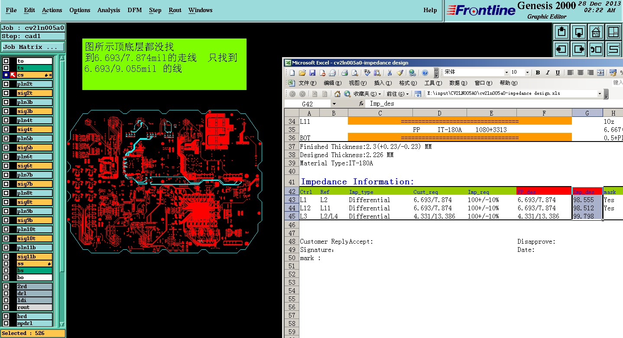Open Genesis File menu
The height and width of the screenshot is (338, 623).
11,10
